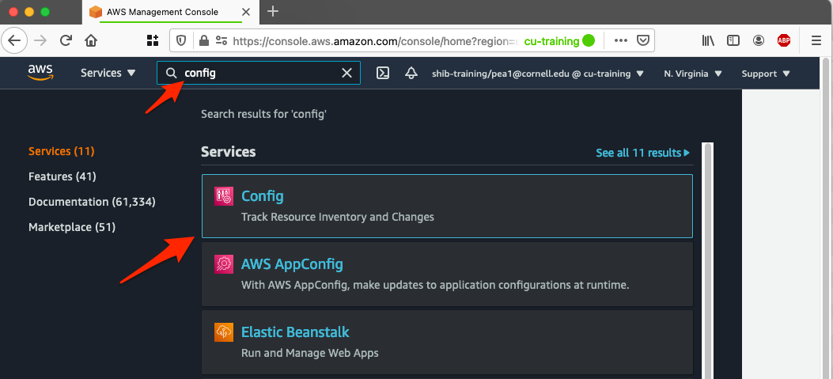Filter results by Marketplace (51)
This screenshot has height=379, width=833.
click(x=72, y=228)
